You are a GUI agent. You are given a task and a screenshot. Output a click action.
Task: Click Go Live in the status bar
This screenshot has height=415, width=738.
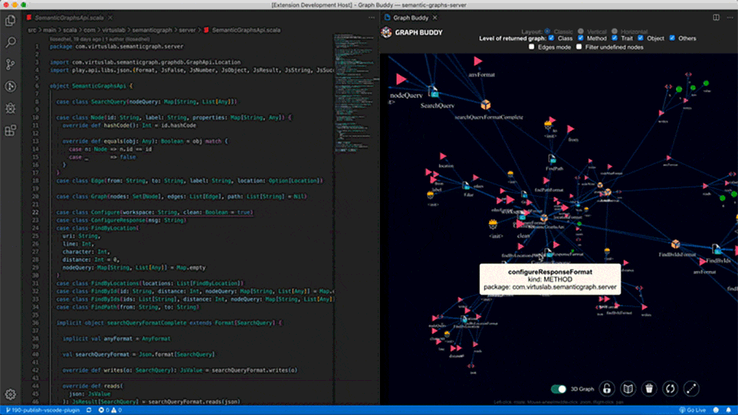click(x=692, y=410)
